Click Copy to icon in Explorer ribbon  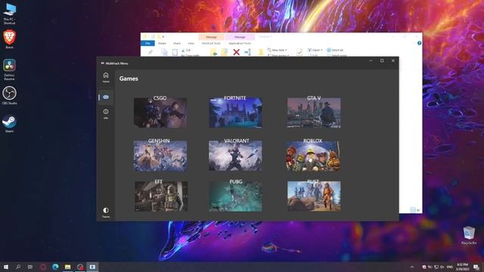(225, 52)
